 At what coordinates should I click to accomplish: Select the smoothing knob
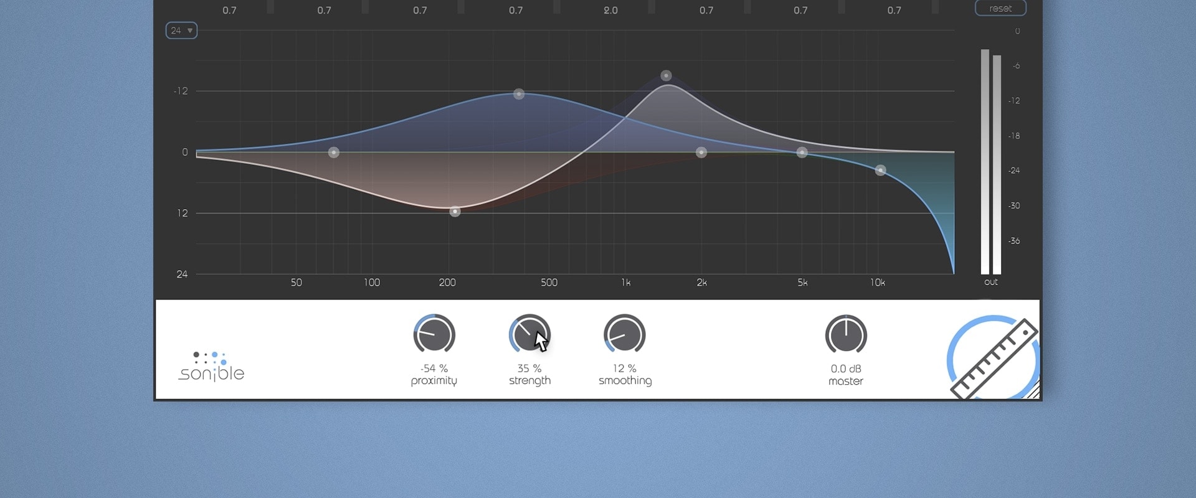coord(625,335)
